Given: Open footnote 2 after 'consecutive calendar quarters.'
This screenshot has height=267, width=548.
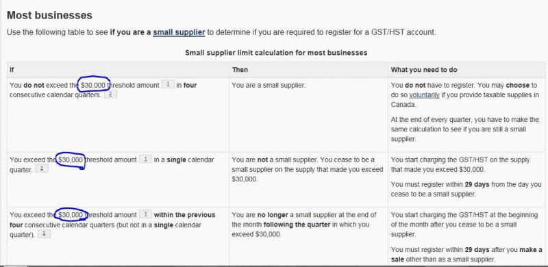Looking at the screenshot, I should 110,94.
